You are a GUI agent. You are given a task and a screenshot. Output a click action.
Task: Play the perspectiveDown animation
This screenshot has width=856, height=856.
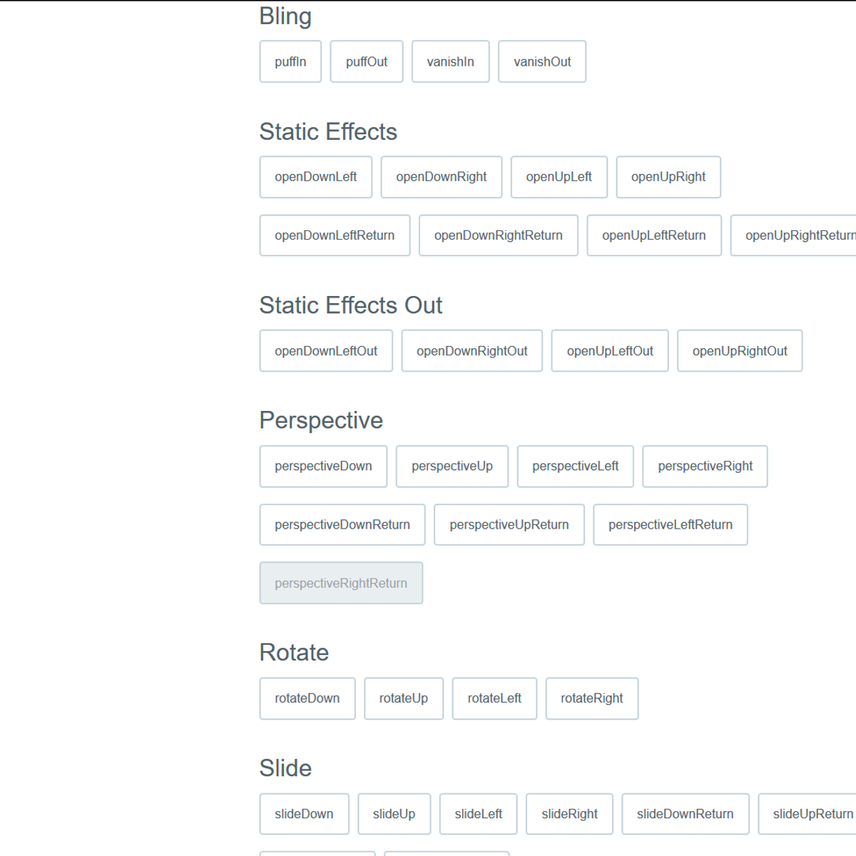tap(323, 467)
